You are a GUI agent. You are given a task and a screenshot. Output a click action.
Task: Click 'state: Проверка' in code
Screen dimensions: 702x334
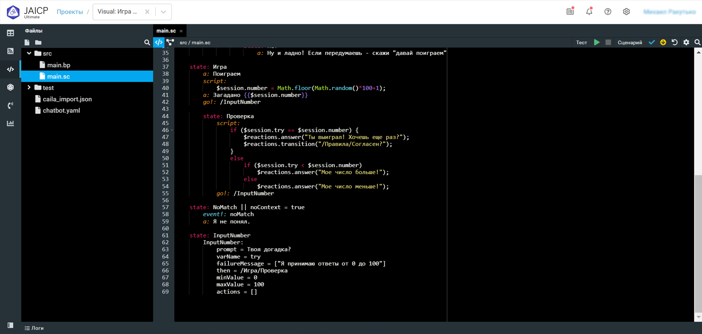point(228,116)
